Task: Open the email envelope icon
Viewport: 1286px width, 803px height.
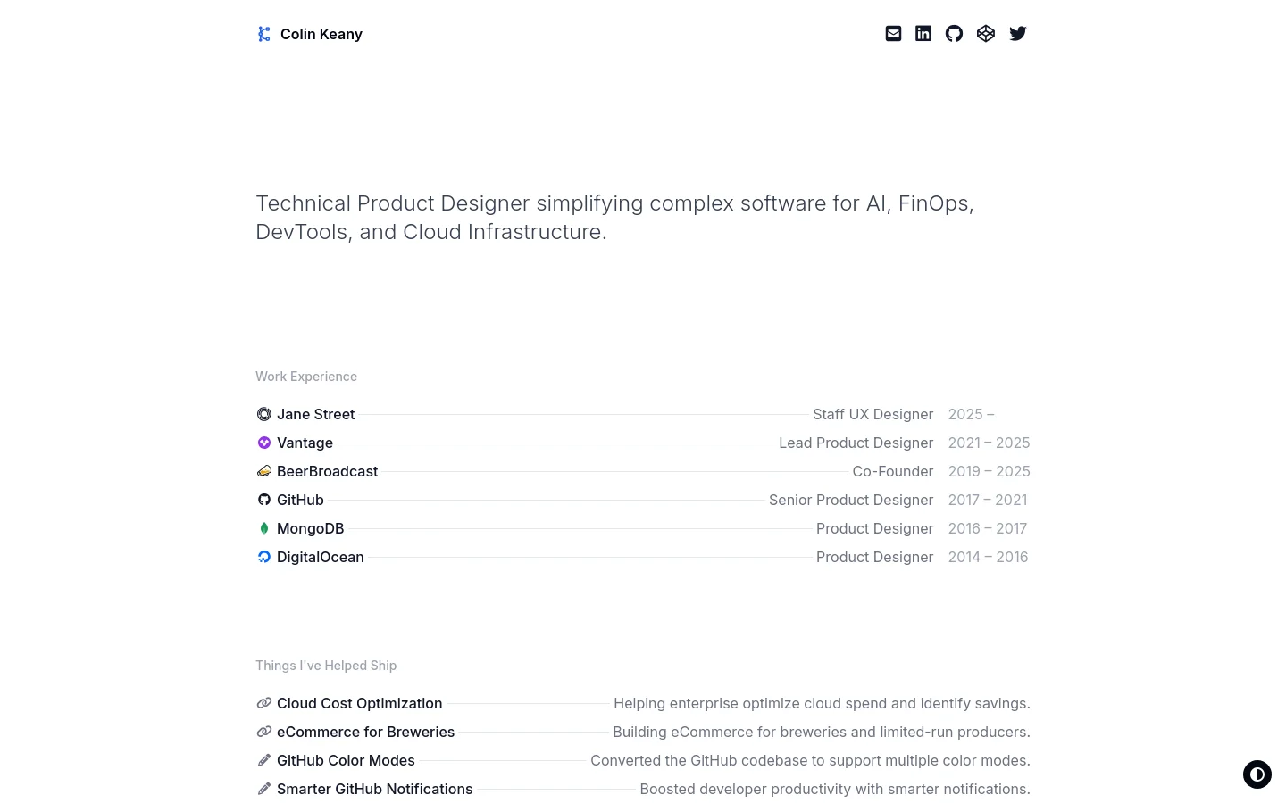Action: pyautogui.click(x=893, y=34)
